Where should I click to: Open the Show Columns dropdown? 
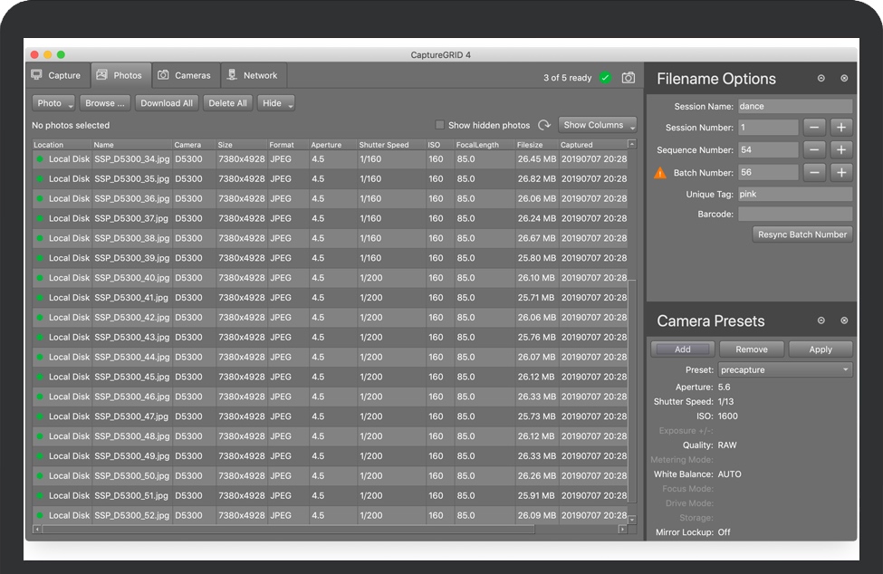click(x=598, y=125)
